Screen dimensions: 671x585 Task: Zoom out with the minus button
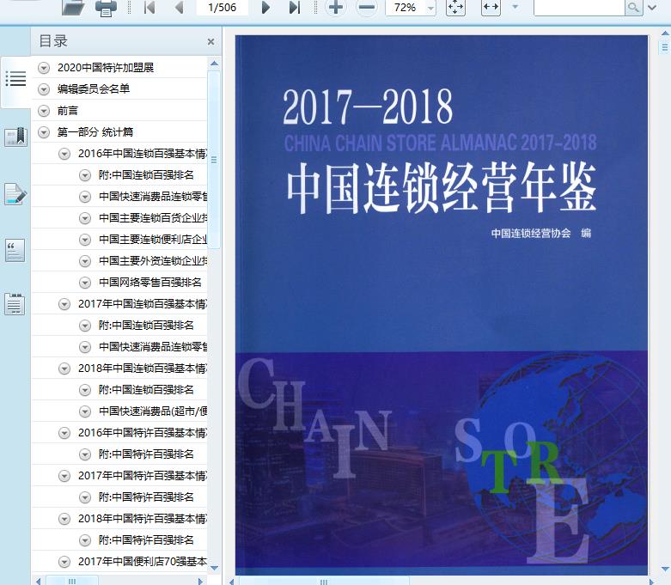click(367, 7)
